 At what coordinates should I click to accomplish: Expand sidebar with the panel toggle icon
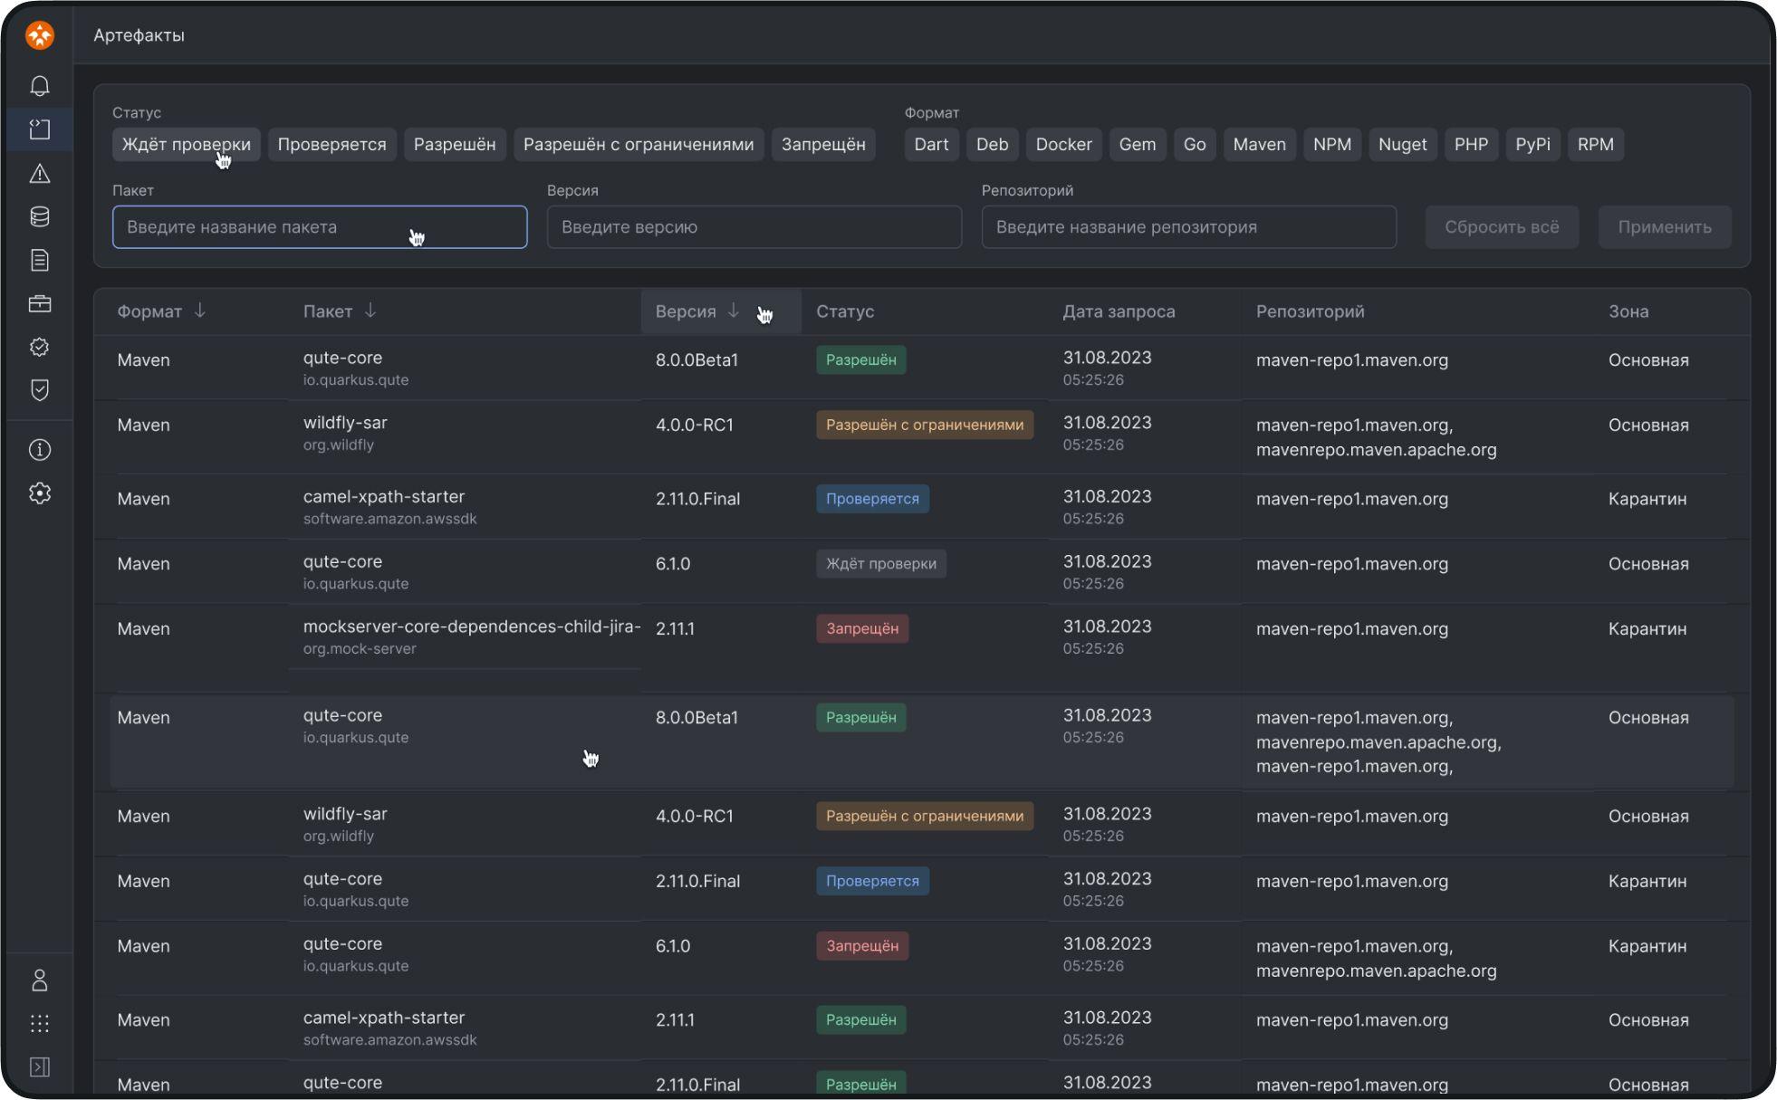(40, 1067)
